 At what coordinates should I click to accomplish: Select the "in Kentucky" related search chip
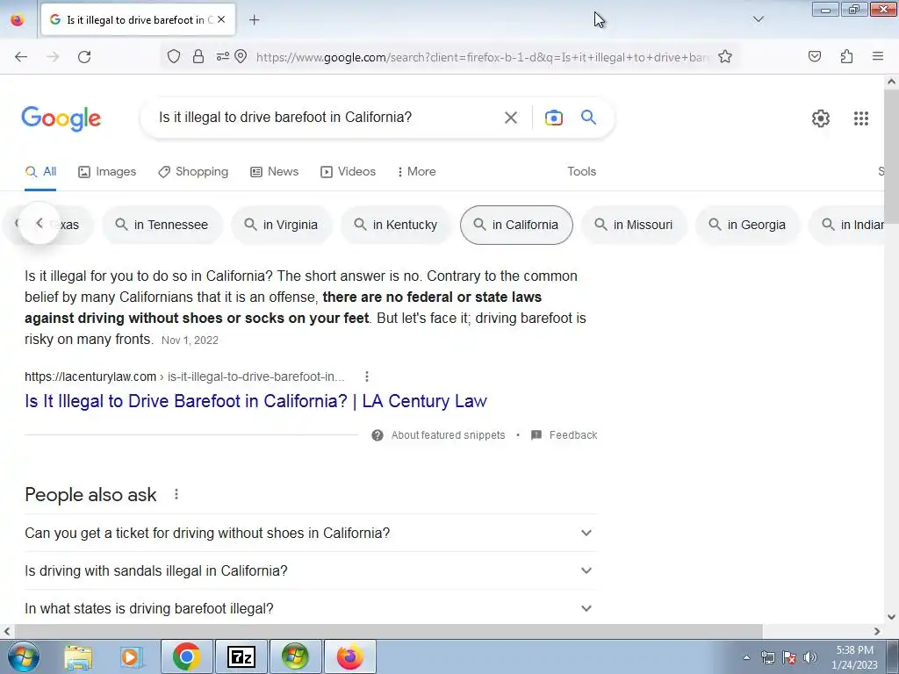point(396,225)
